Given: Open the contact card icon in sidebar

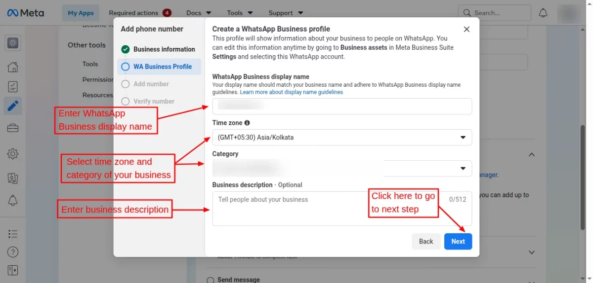Looking at the screenshot, I should tap(13, 177).
